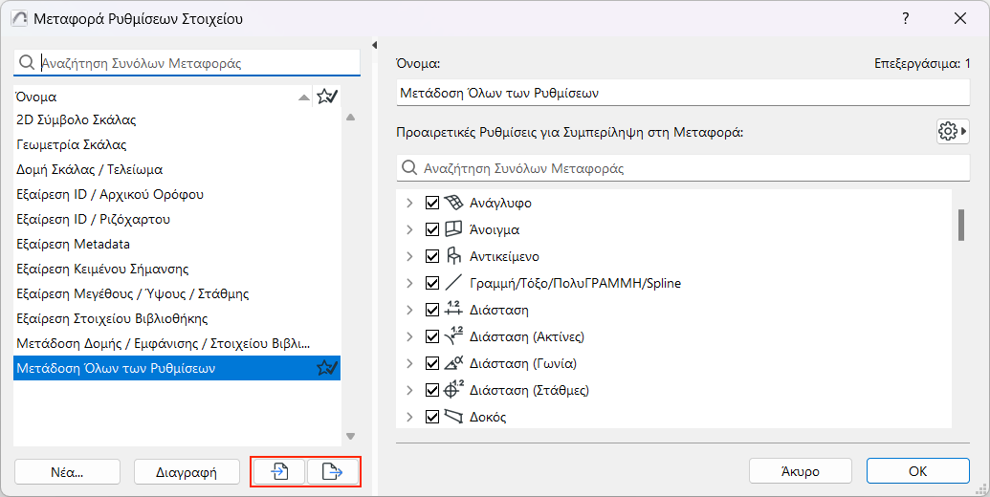Expand the Γραμμή/Τόξο/ΠολυΓΡΑΜΜΗ/Spline row
The width and height of the screenshot is (990, 497).
pyautogui.click(x=409, y=283)
